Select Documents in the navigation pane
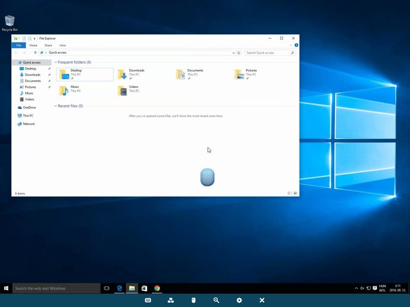The height and width of the screenshot is (307, 410). (32, 81)
